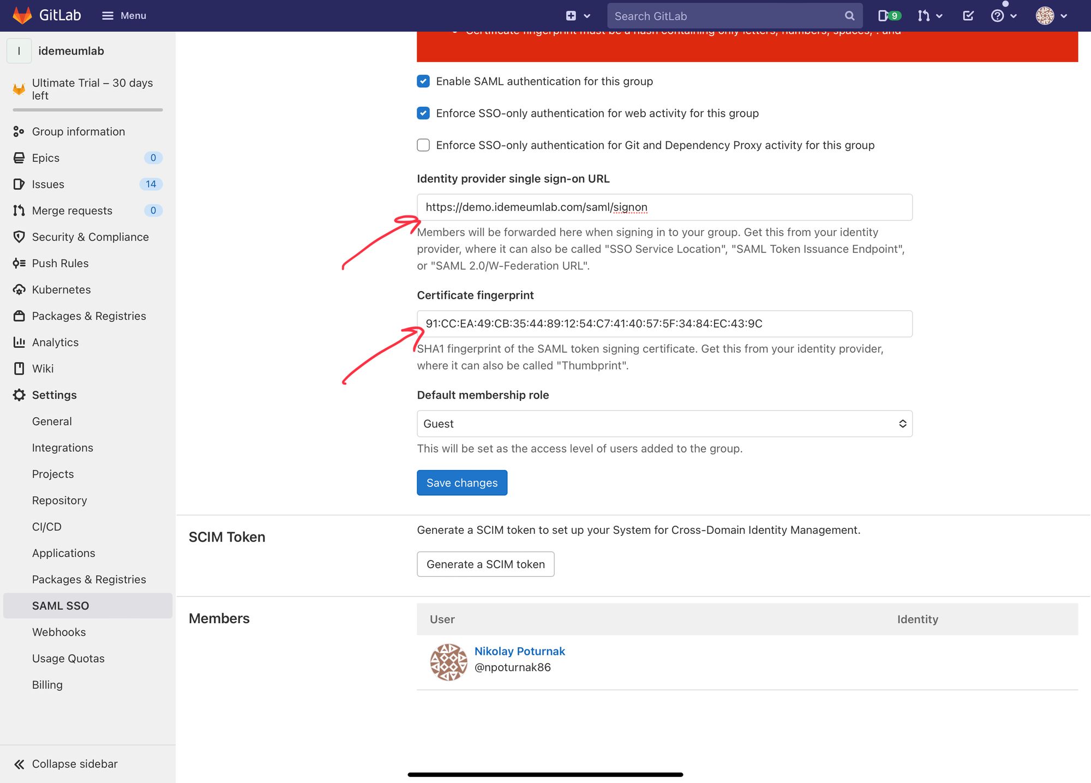Open Applications settings
Image resolution: width=1091 pixels, height=783 pixels.
pyautogui.click(x=63, y=553)
